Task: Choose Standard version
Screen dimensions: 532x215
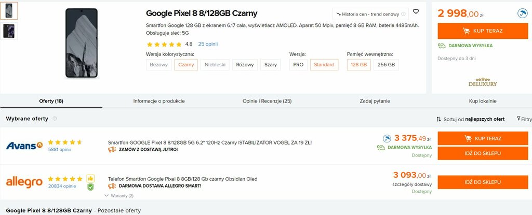Action: click(324, 65)
